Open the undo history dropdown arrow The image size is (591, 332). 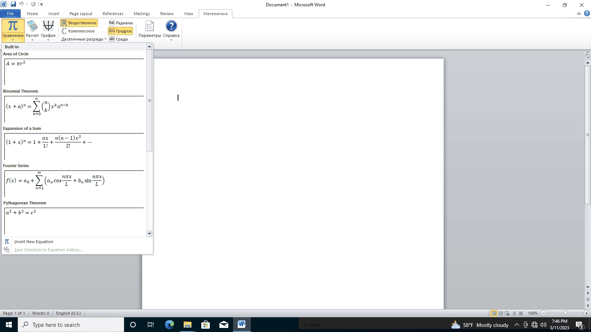(x=27, y=4)
